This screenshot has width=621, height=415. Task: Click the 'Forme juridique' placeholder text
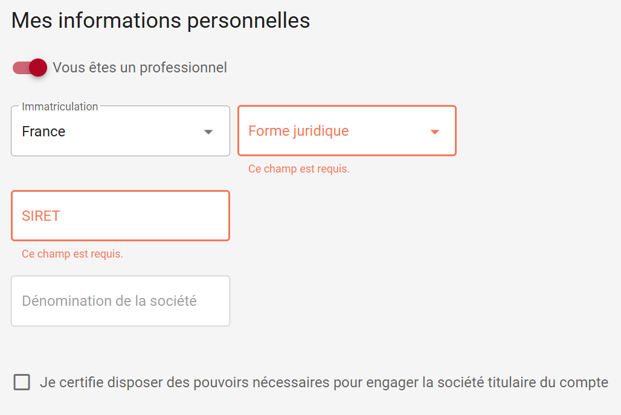click(298, 131)
